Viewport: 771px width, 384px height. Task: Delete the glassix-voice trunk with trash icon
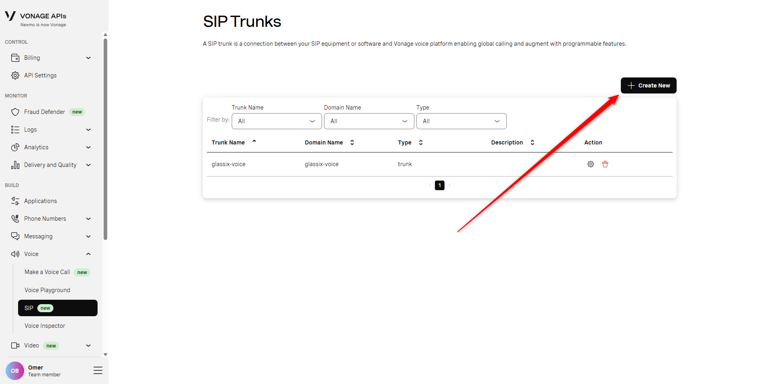pyautogui.click(x=605, y=164)
